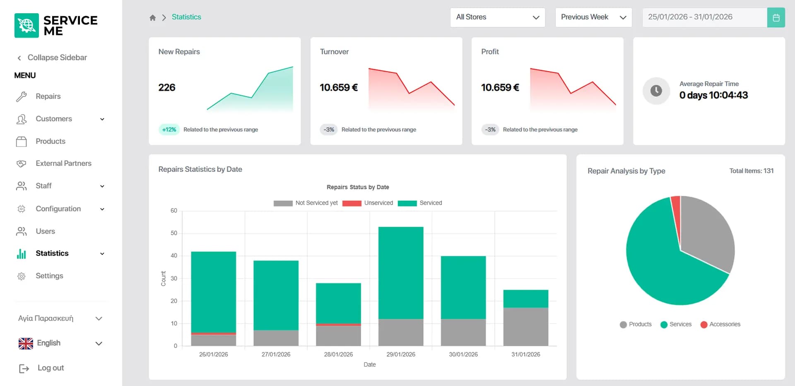Click the date range input field
Image resolution: width=795 pixels, height=386 pixels.
coord(704,17)
